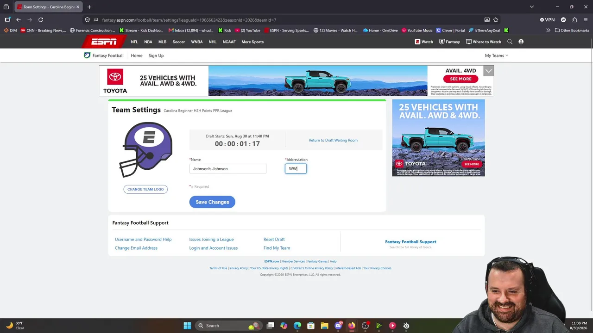
Task: Open the WNBA menu item
Action: click(x=197, y=42)
